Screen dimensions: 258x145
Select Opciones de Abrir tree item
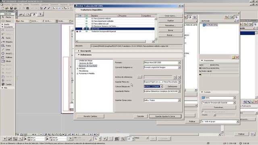coord(86,63)
